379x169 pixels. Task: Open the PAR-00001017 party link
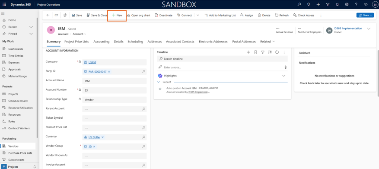(x=97, y=72)
